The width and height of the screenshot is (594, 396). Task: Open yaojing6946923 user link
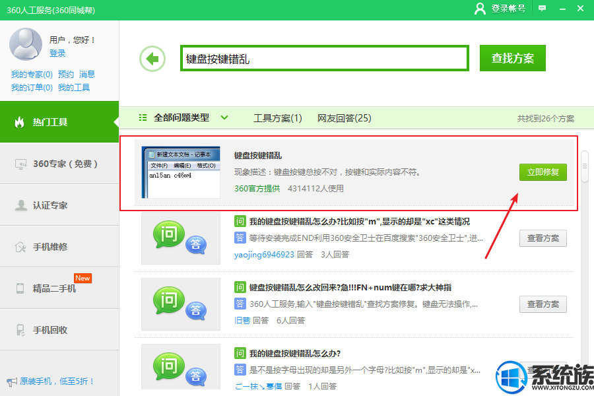click(x=264, y=255)
